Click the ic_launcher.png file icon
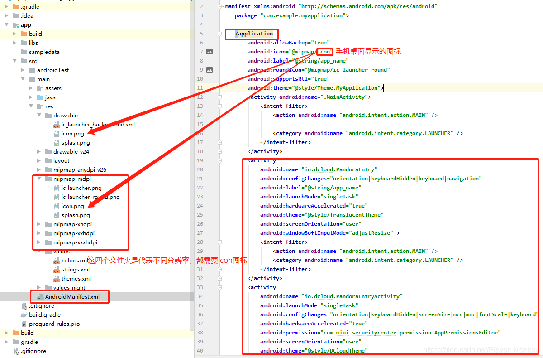543x358 pixels. 57,188
